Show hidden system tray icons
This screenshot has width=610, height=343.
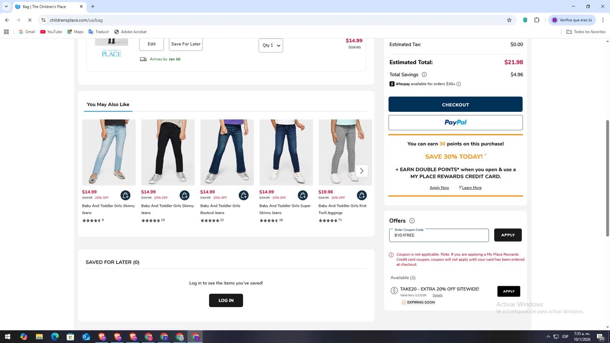548,336
